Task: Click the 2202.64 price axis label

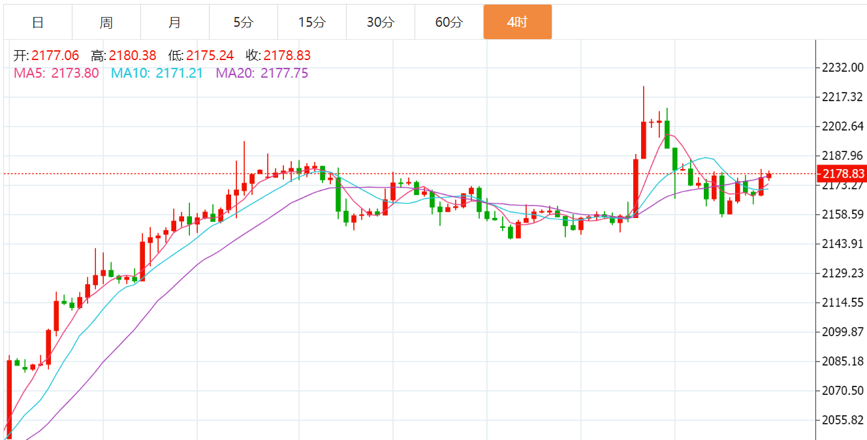Action: (x=843, y=126)
